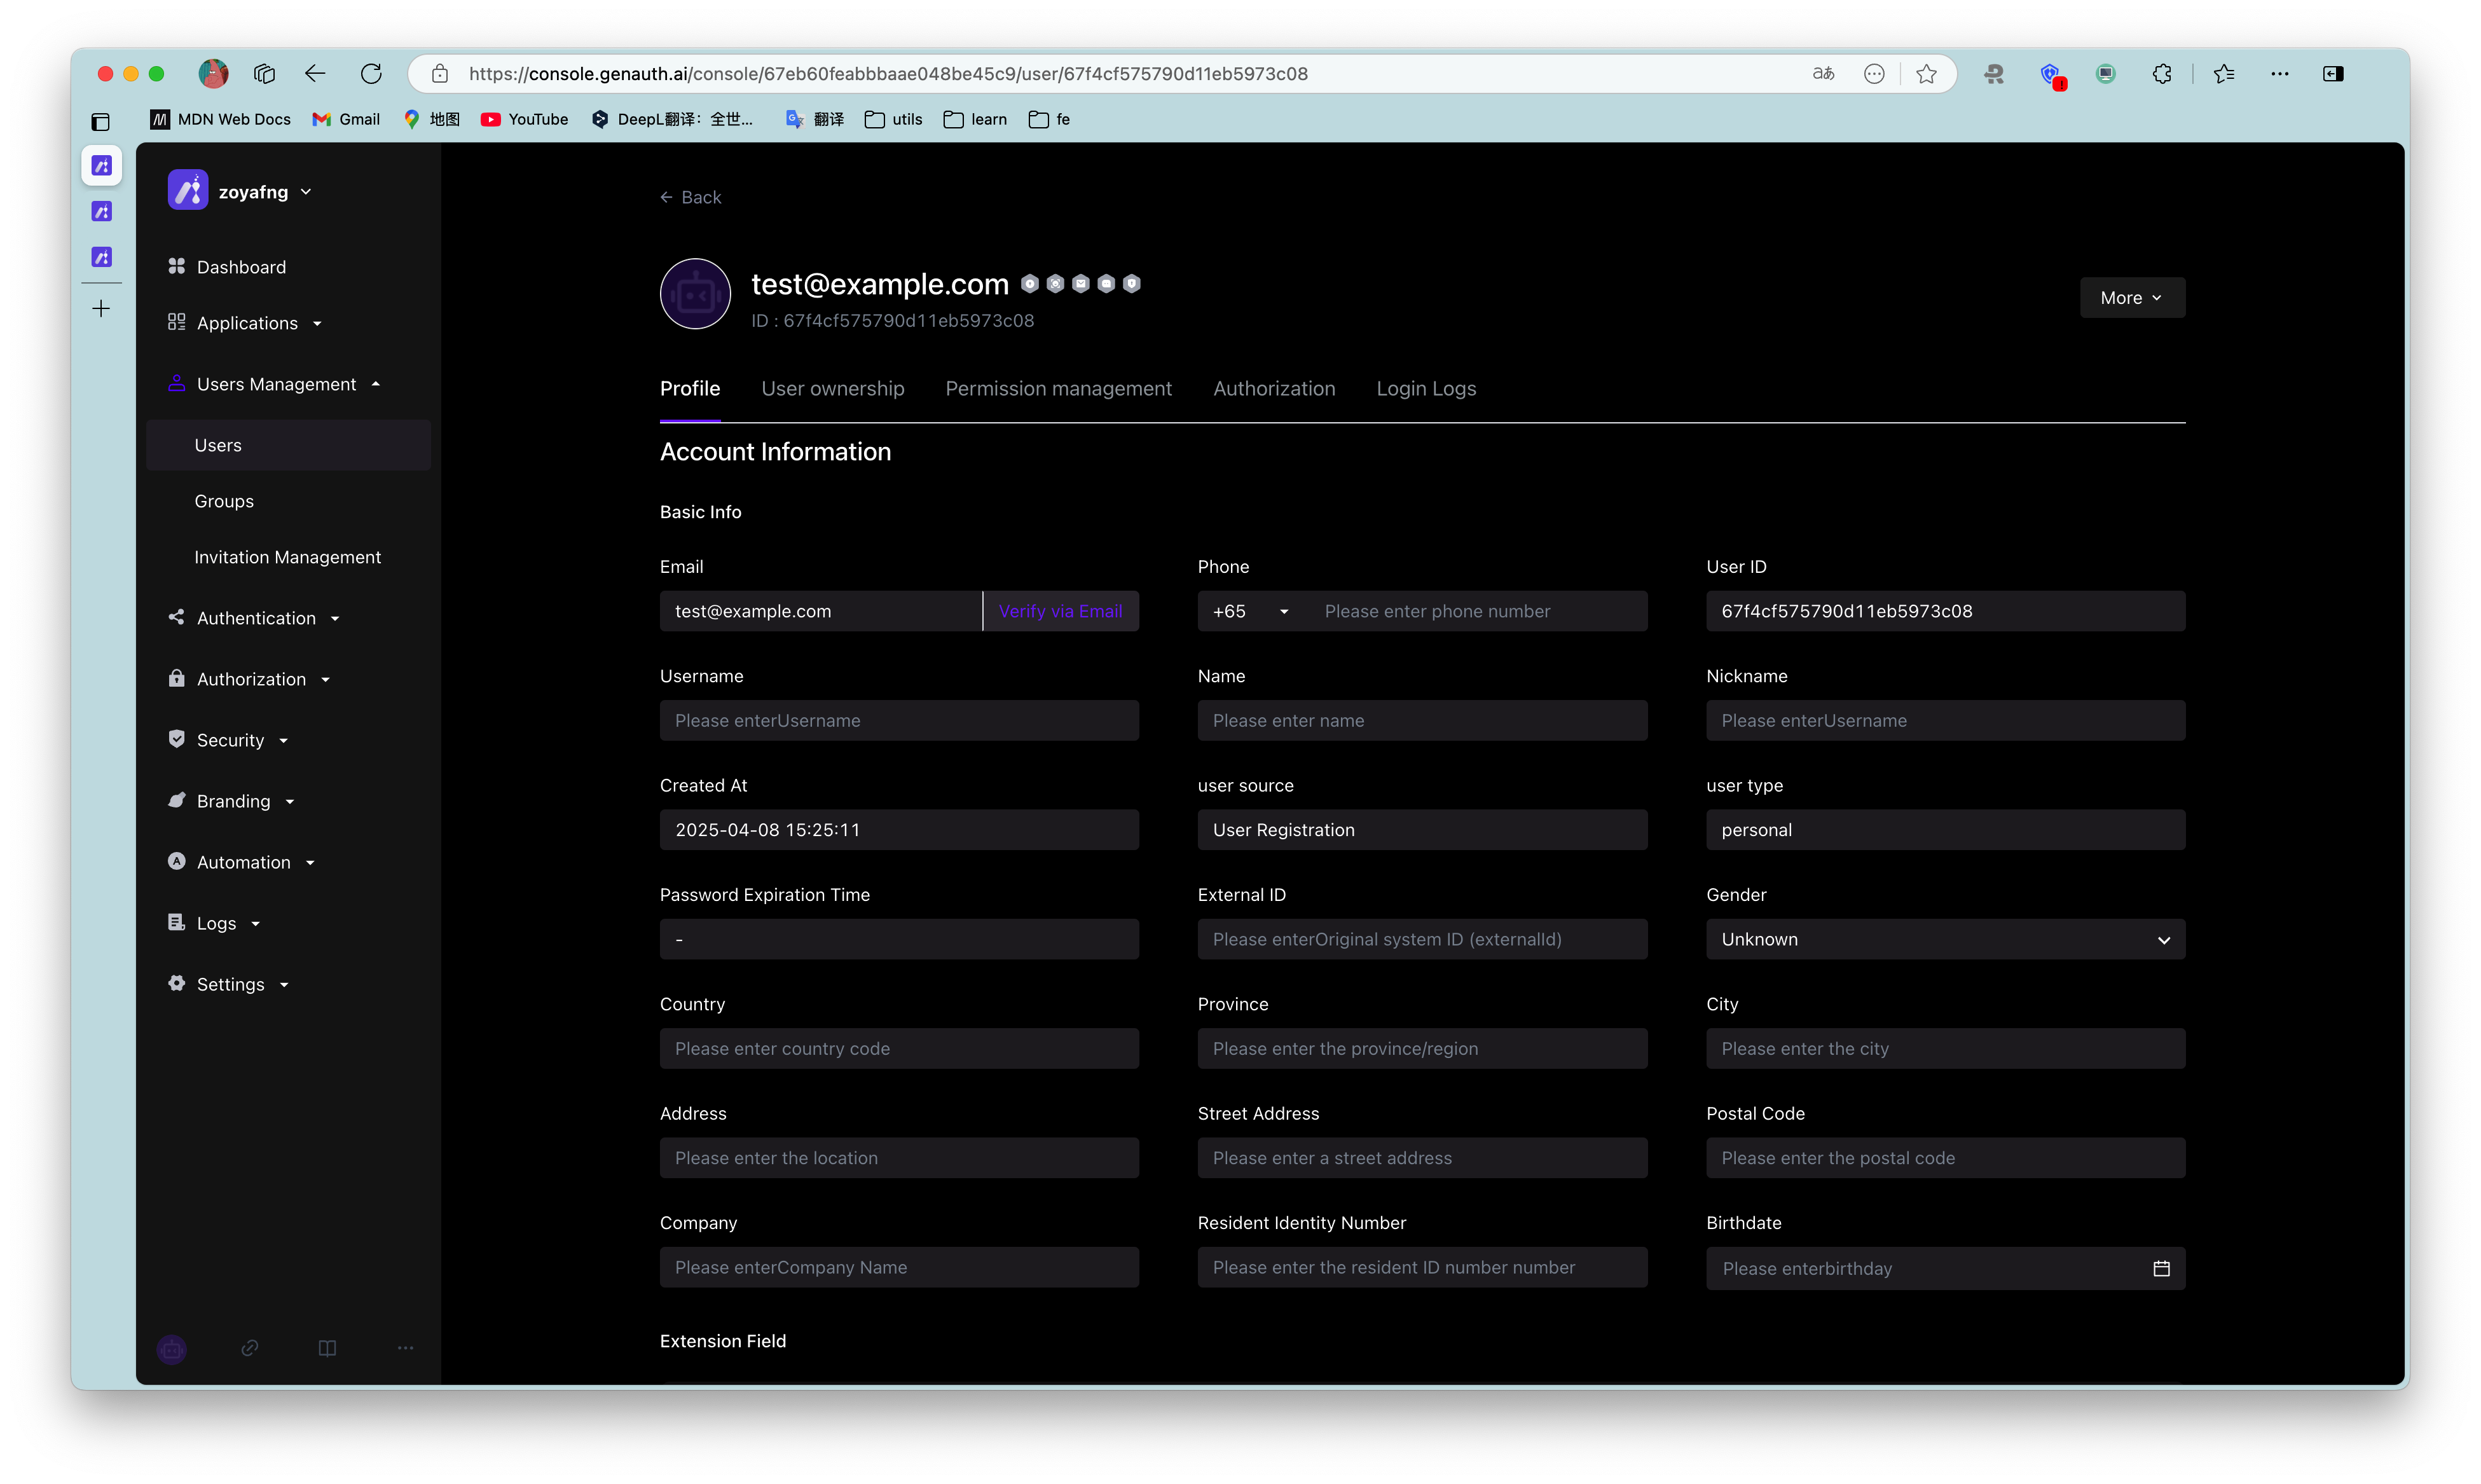
Task: Click the Postal Code input field
Action: 1945,1158
